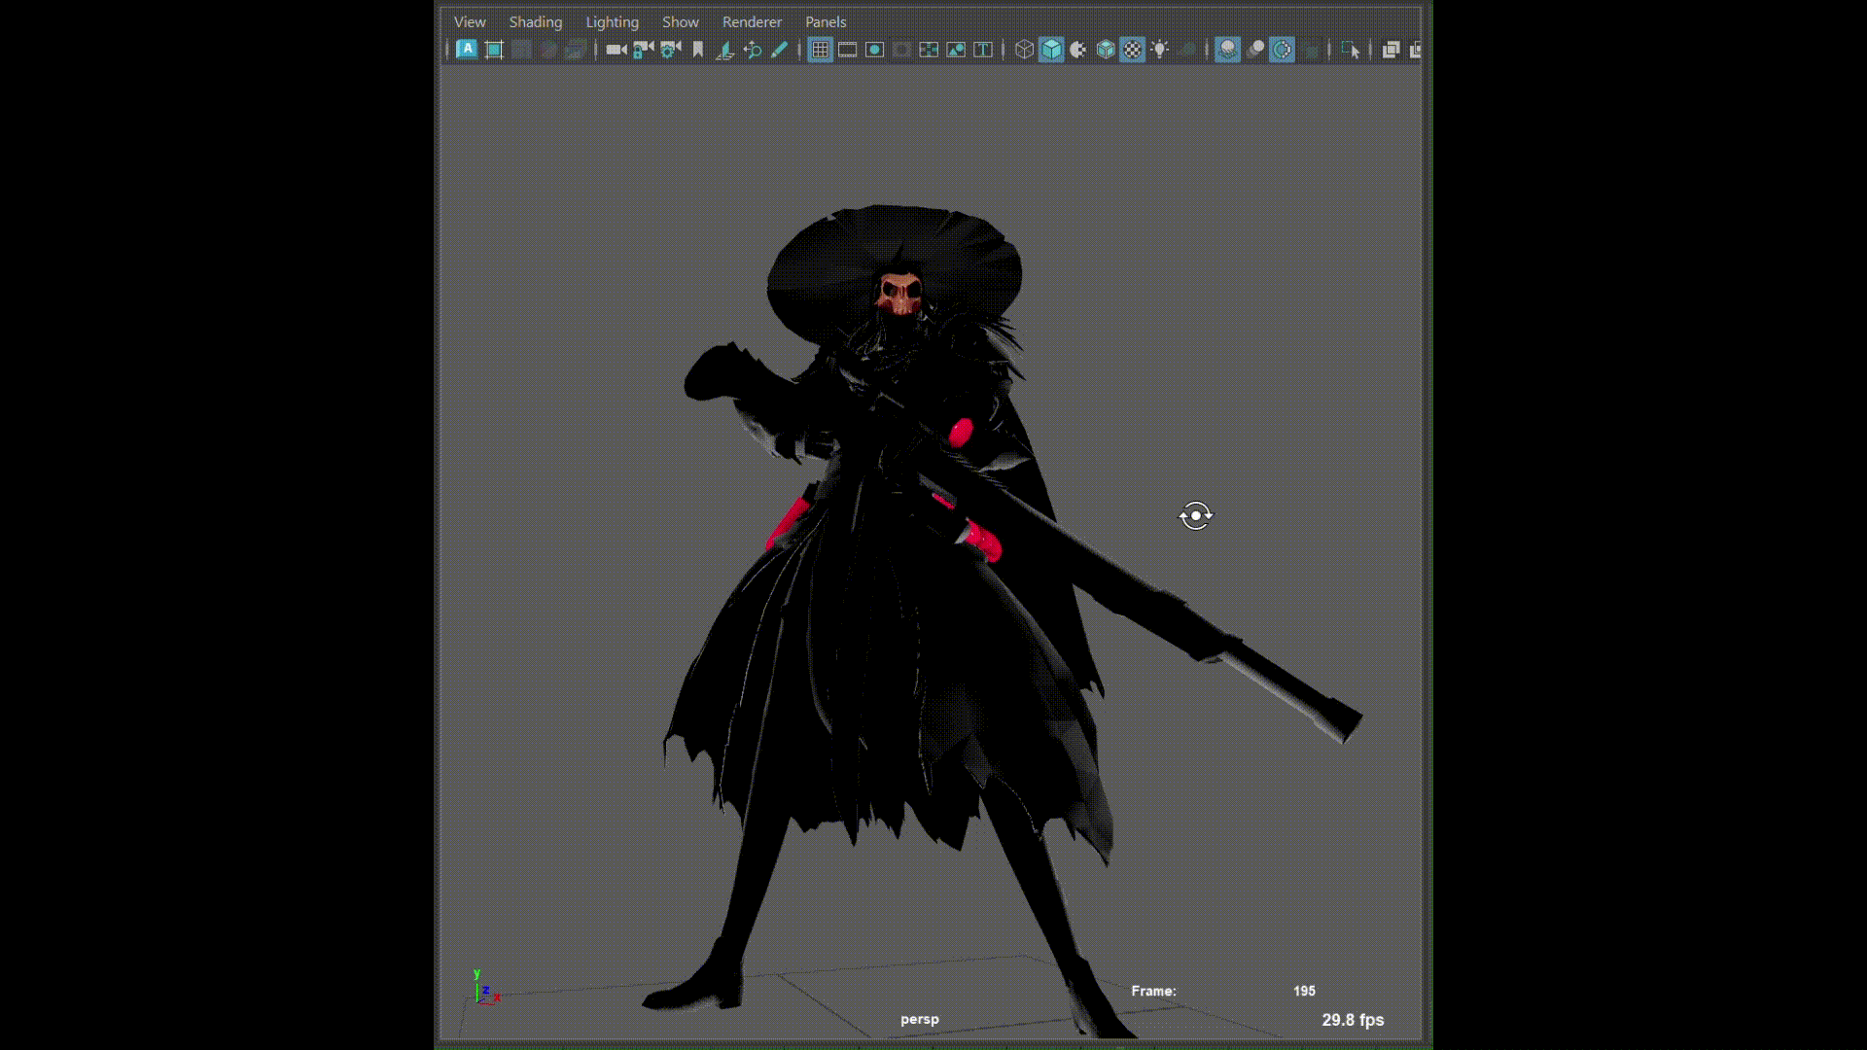
Task: Click the frame number field showing 195
Action: 1304,991
